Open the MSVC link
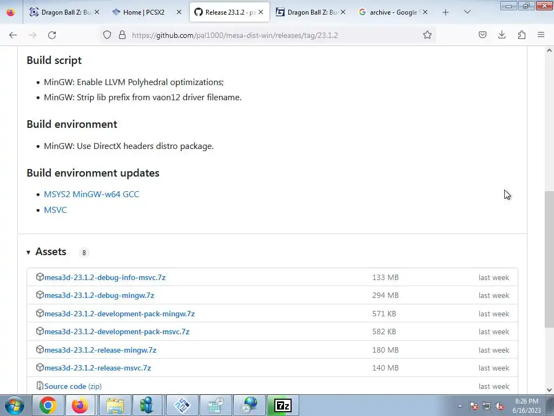This screenshot has height=416, width=554. pyautogui.click(x=55, y=210)
